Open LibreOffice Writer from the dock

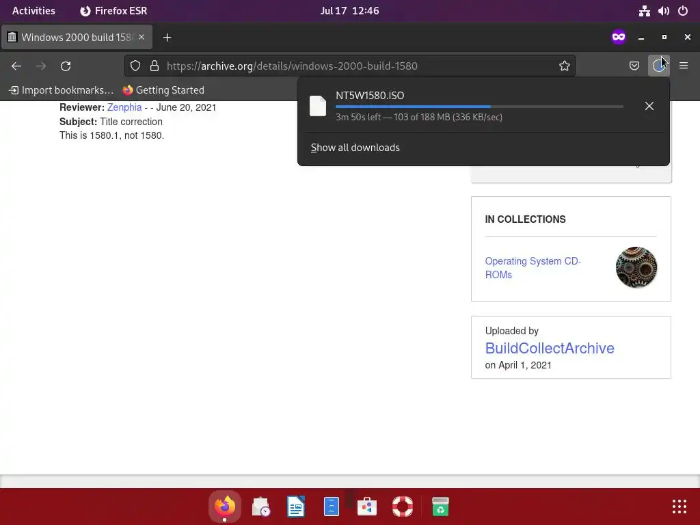click(295, 507)
